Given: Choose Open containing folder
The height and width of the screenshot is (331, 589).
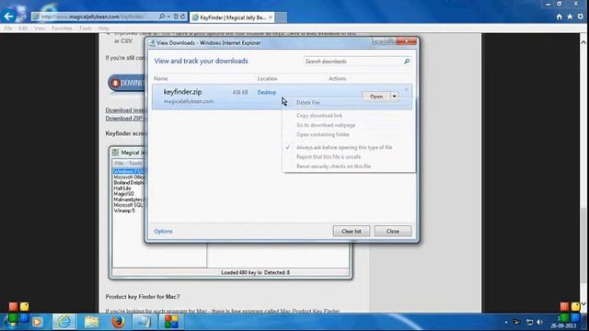Looking at the screenshot, I should 323,134.
